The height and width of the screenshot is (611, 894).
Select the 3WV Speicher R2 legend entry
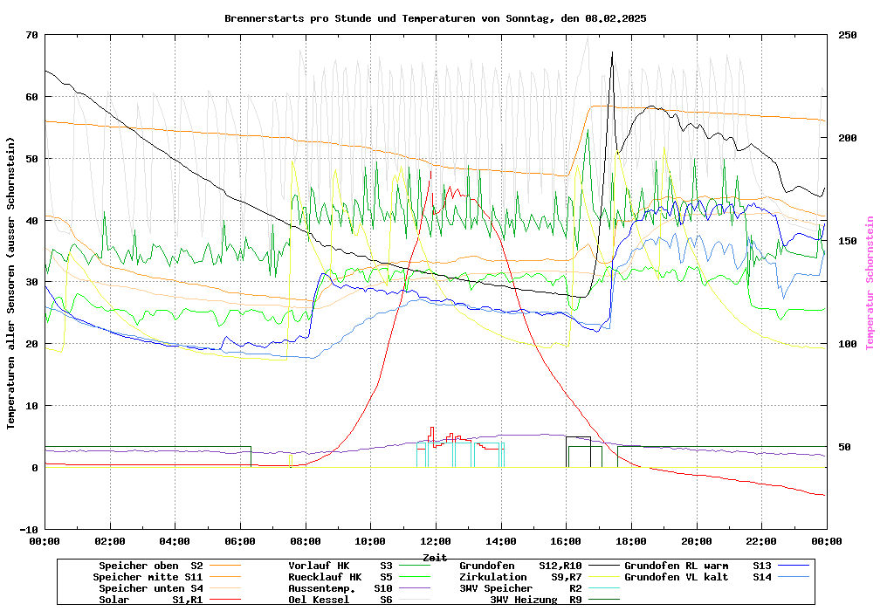point(520,588)
